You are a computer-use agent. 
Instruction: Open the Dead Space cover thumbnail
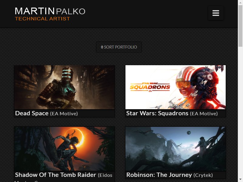64,87
